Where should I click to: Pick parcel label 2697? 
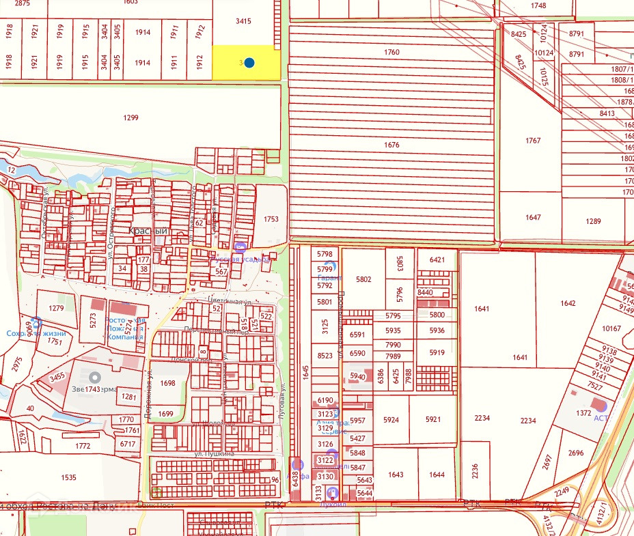547,462
